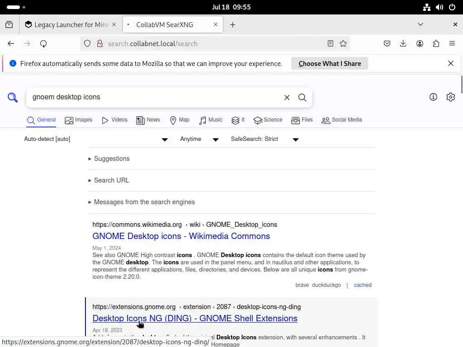Click the tracking protection shield icon
This screenshot has height=347, width=463.
pyautogui.click(x=87, y=44)
